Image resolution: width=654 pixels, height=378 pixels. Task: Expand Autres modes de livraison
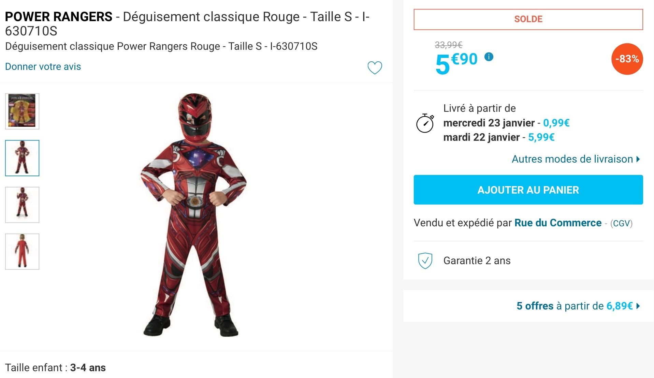pos(576,159)
